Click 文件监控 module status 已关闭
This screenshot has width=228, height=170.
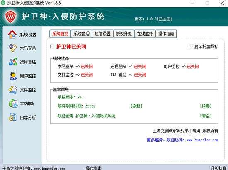point(87,75)
